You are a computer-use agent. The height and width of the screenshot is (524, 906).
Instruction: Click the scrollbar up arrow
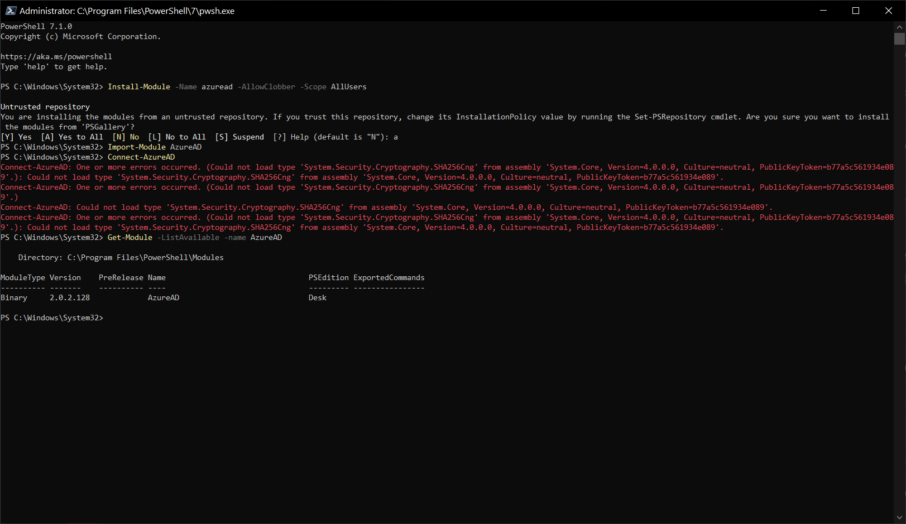900,26
